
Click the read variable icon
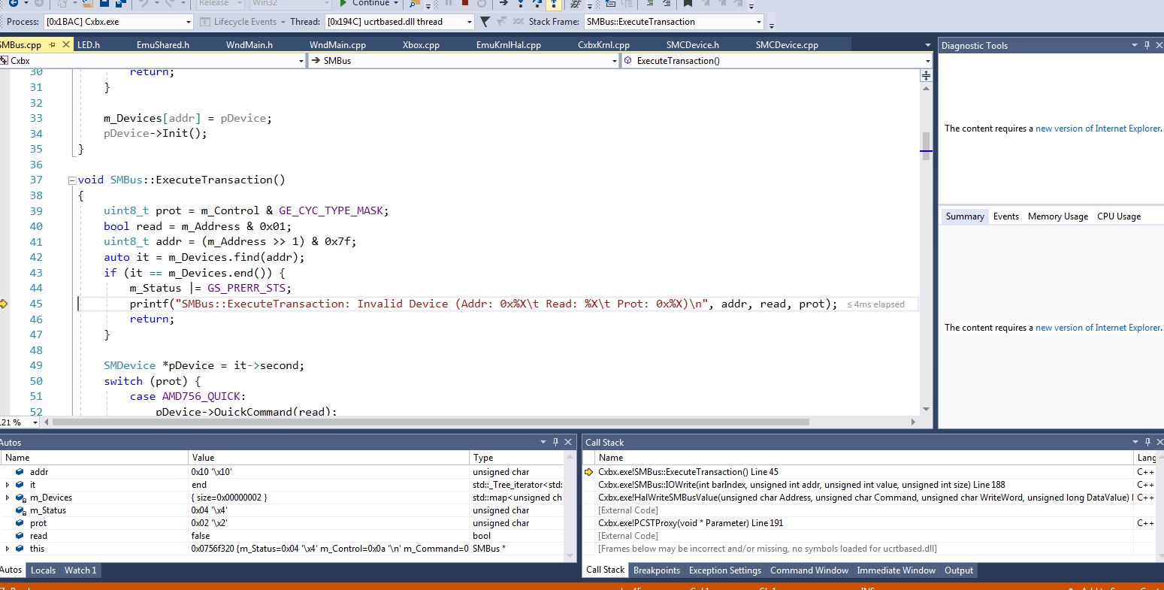click(x=20, y=536)
